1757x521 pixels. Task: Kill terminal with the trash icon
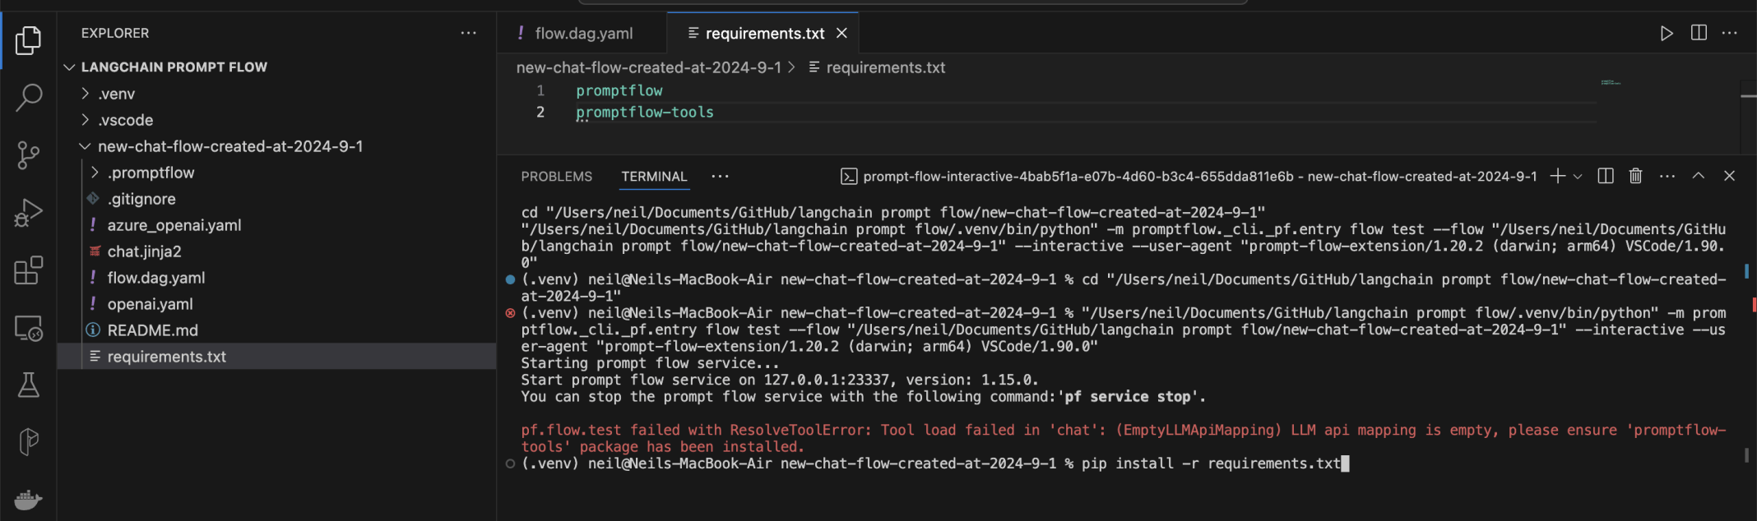(1635, 176)
